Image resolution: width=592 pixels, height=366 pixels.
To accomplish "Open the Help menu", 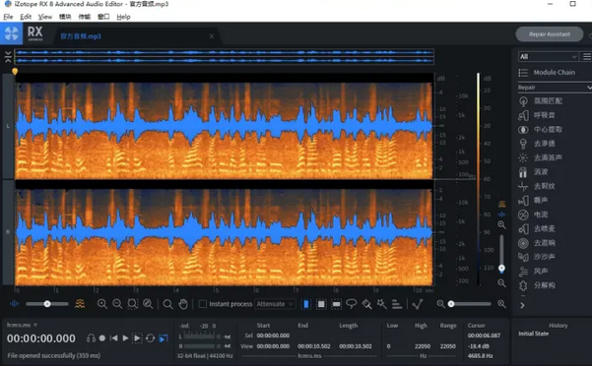I will (x=123, y=17).
